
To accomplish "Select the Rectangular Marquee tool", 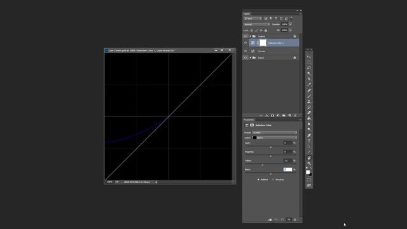I will (x=309, y=62).
